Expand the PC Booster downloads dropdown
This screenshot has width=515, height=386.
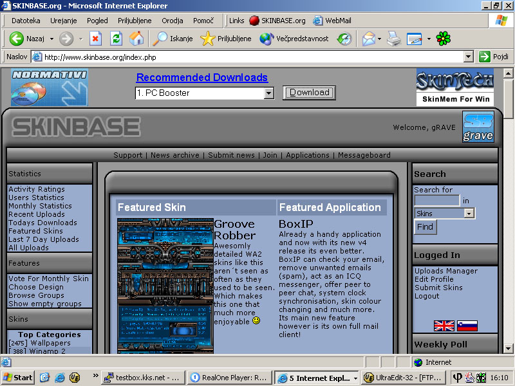pyautogui.click(x=269, y=93)
